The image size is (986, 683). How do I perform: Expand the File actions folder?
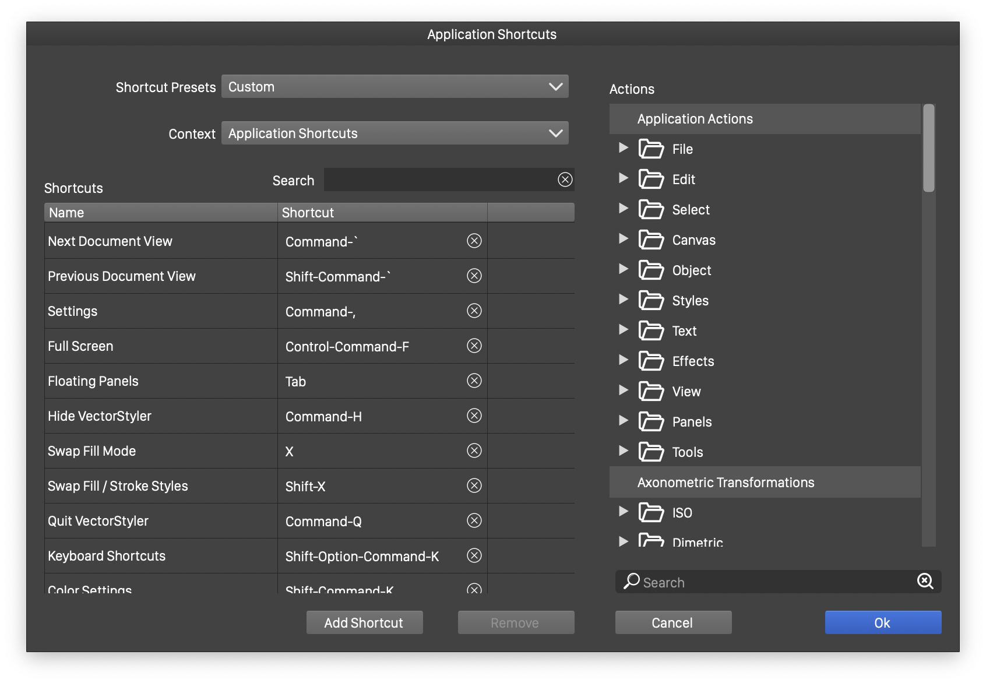[623, 148]
